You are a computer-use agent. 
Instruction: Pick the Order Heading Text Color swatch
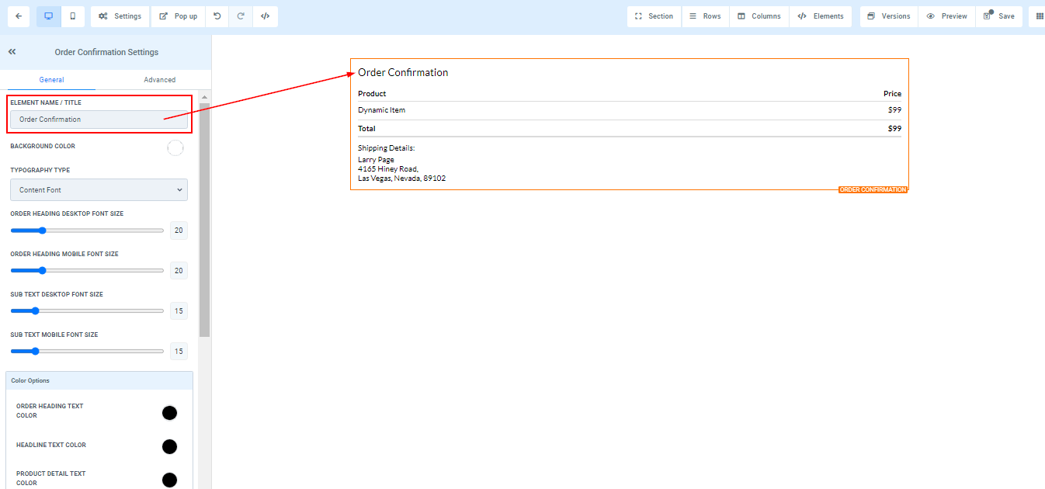(x=169, y=413)
